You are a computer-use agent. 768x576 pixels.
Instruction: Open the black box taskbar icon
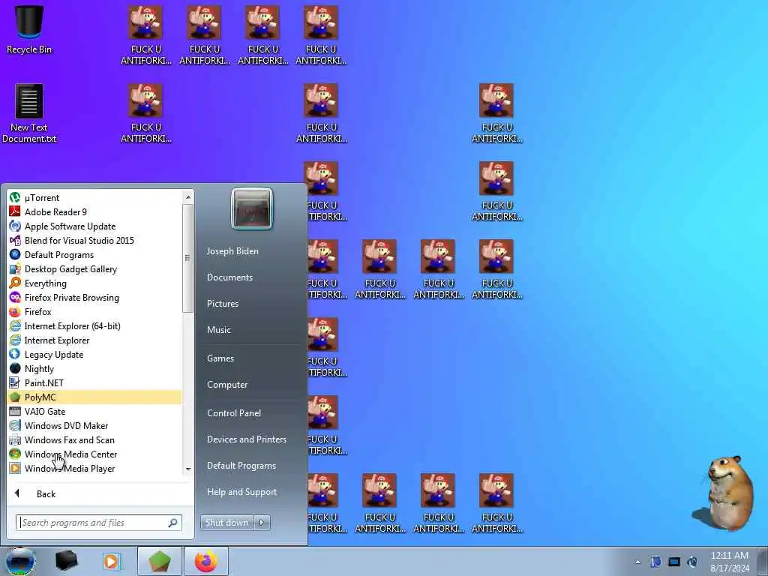[x=67, y=561]
